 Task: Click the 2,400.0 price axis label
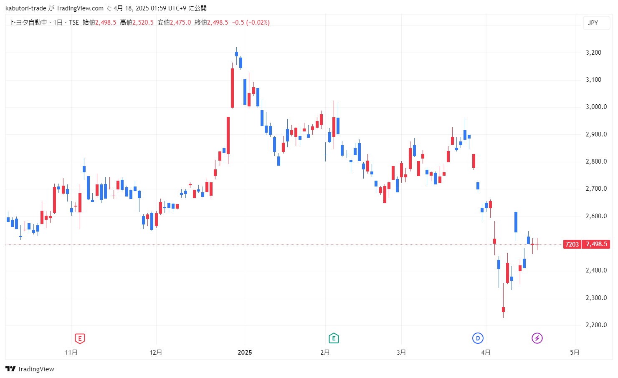(596, 270)
